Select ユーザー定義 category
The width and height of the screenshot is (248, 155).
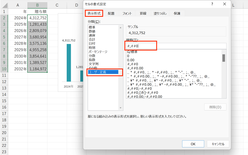(x=103, y=72)
